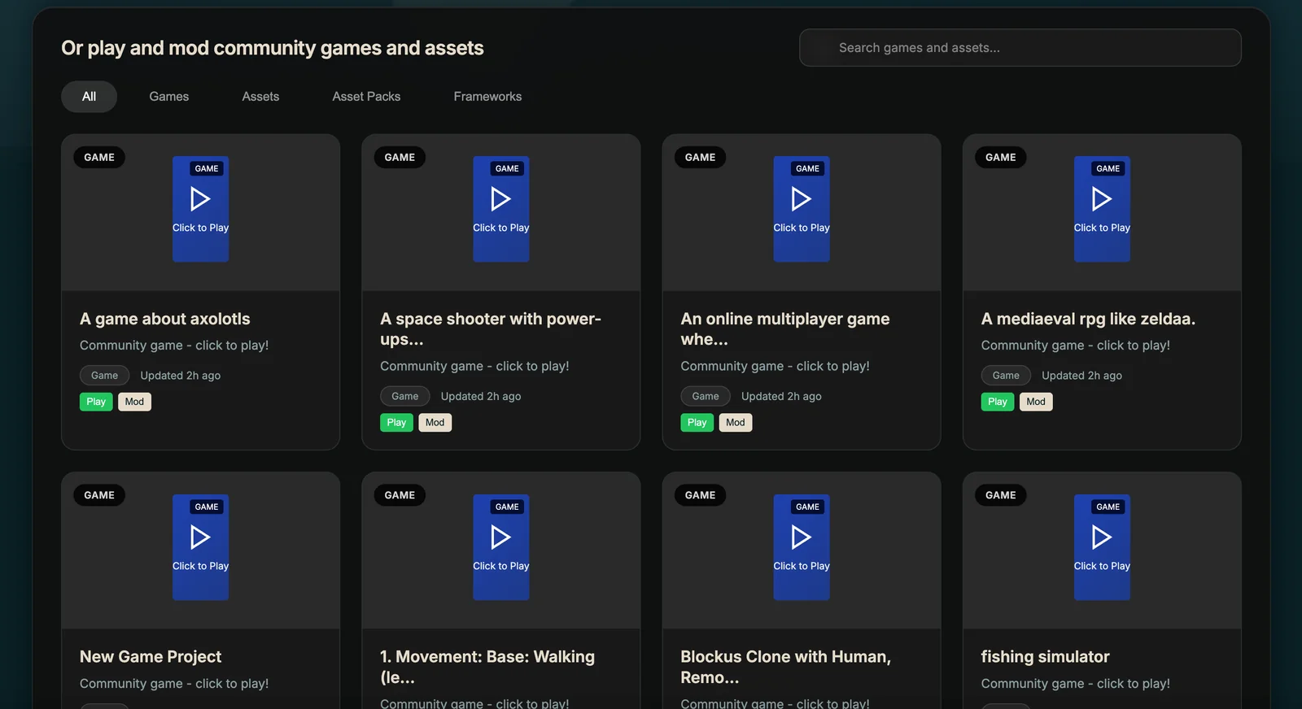The width and height of the screenshot is (1302, 709).
Task: Open 'fishing simulator' title
Action: point(1045,657)
